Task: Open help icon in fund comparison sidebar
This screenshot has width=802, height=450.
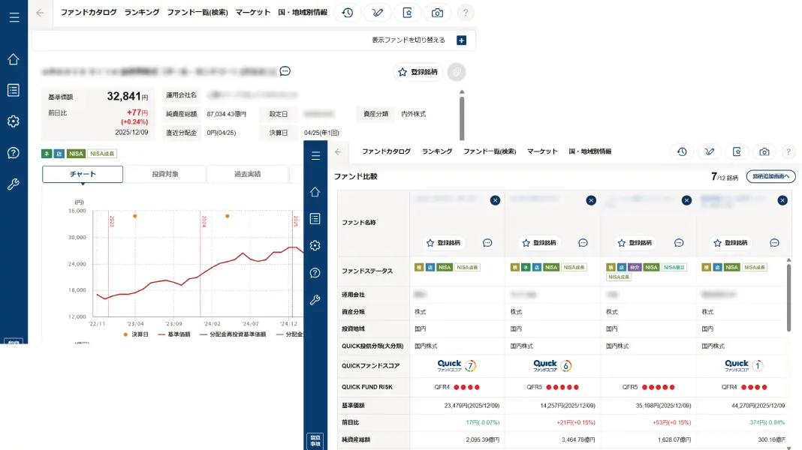Action: (315, 273)
